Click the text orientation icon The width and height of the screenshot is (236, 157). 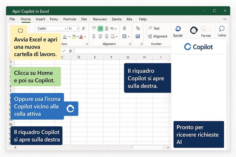(x=112, y=29)
